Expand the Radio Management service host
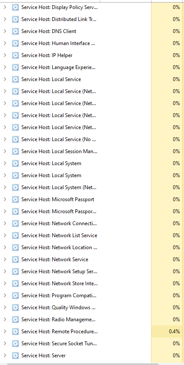Screen dimensions: 184x365 pos(5,320)
